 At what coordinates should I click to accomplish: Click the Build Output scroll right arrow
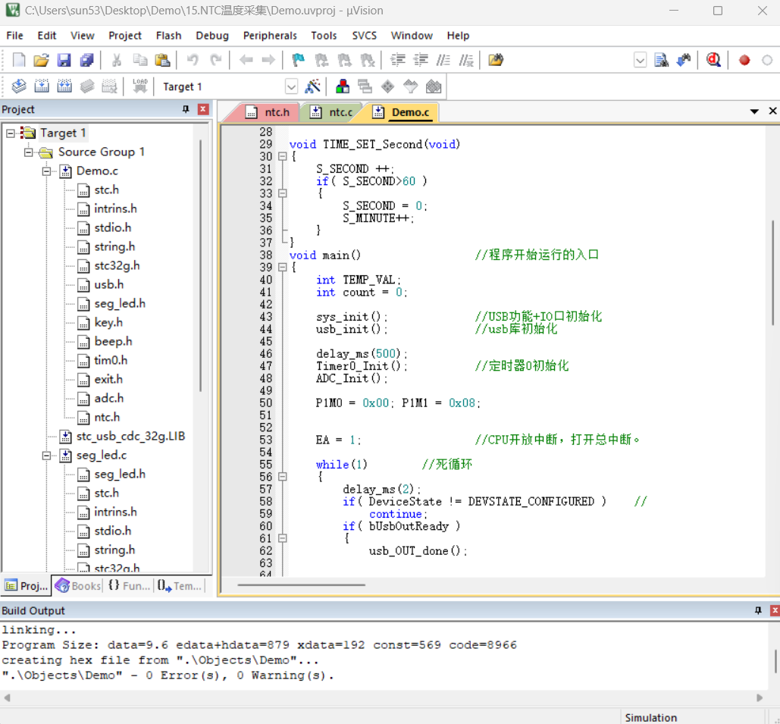pos(760,697)
